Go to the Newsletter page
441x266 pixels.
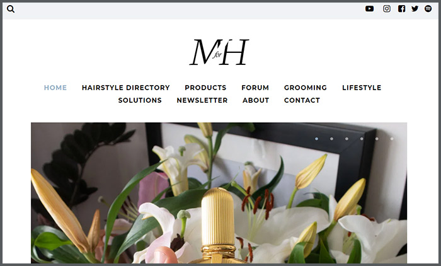[x=202, y=100]
